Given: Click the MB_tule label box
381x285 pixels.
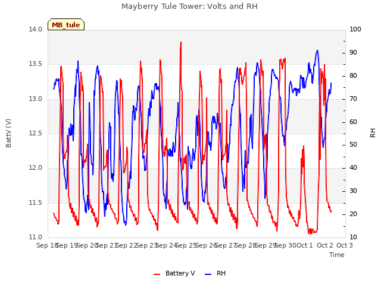Looking at the screenshot, I should (66, 24).
